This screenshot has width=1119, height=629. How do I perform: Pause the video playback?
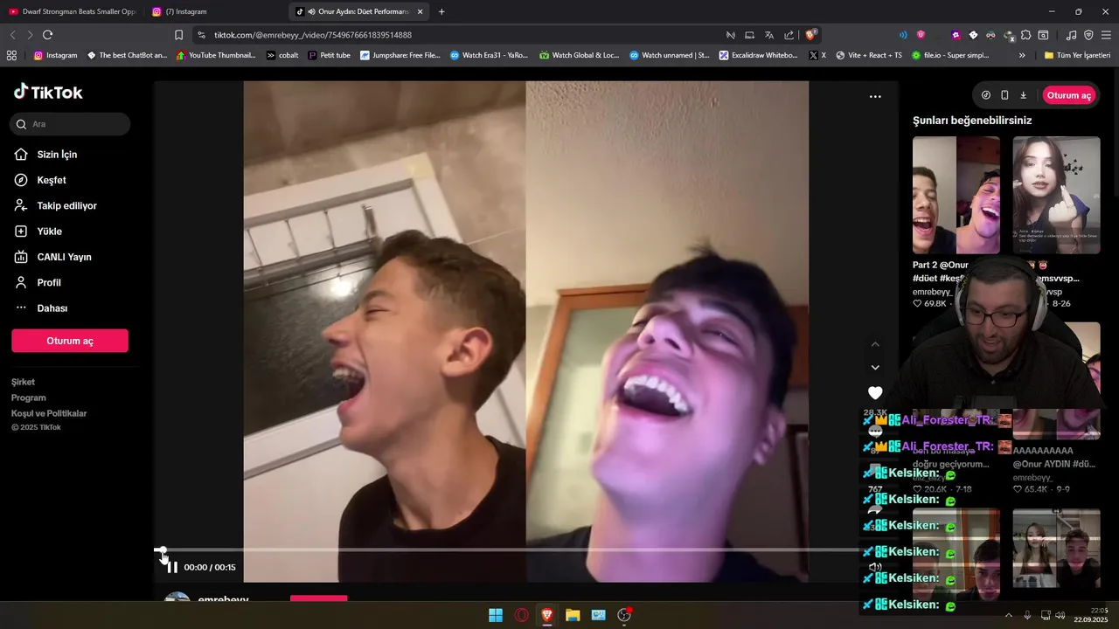click(x=172, y=567)
